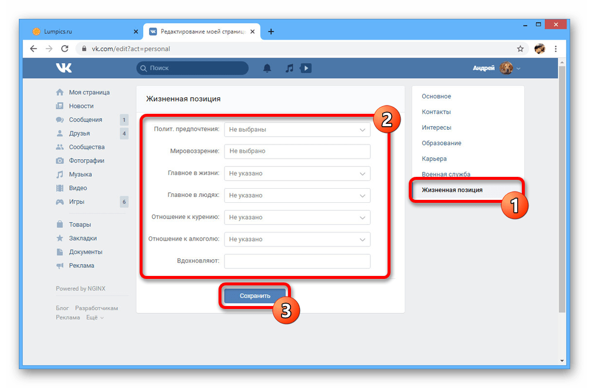The image size is (589, 388).
Task: Select Образование section in right menu
Action: (441, 143)
